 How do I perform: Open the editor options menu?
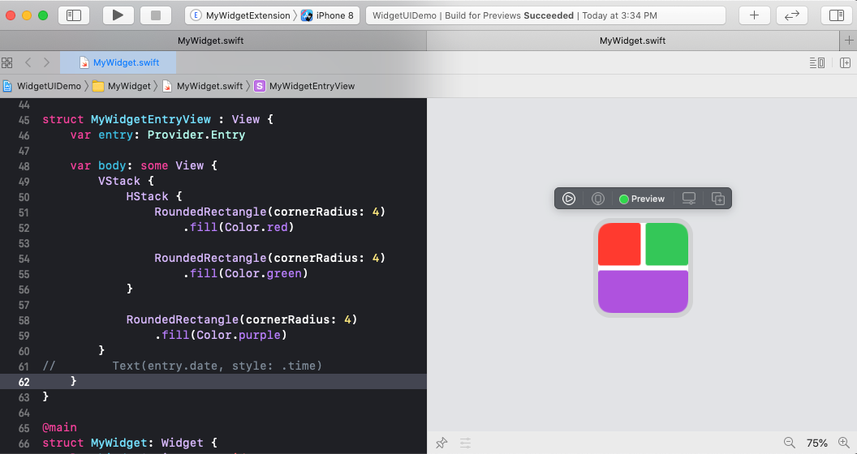[817, 62]
